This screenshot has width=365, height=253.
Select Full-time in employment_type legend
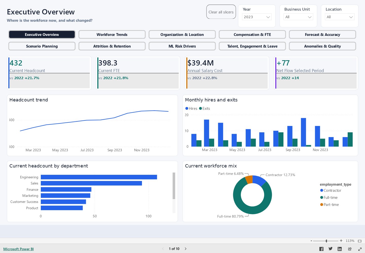[x=329, y=197]
